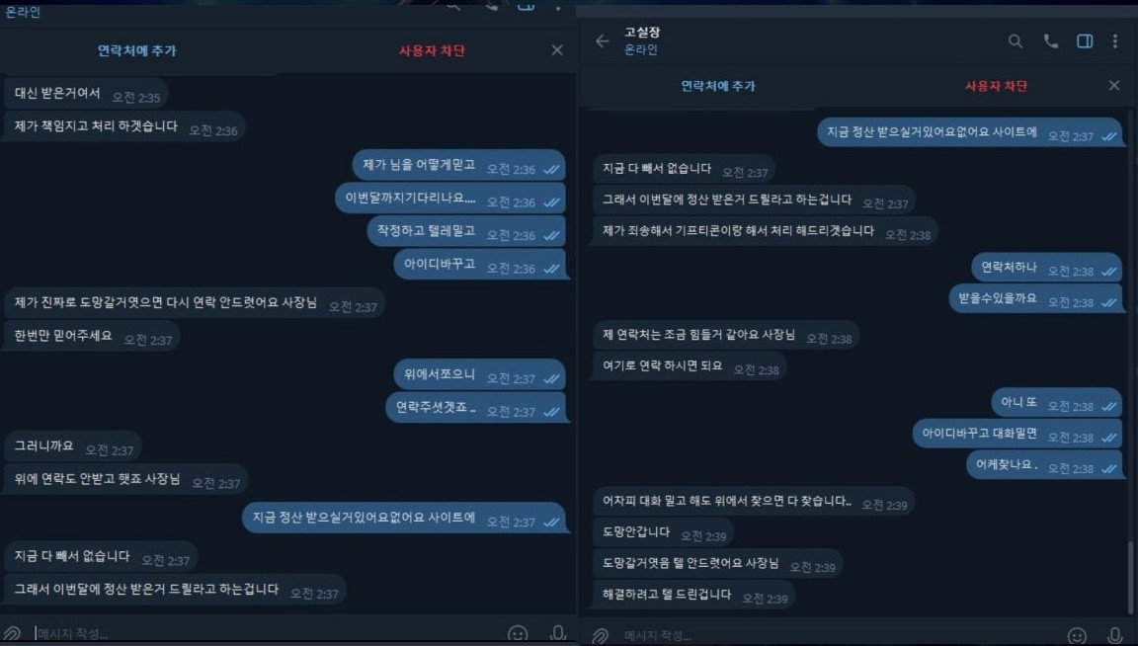Click 연락처에 추가 in right chat
Screen dimensions: 1138x646
pos(718,86)
